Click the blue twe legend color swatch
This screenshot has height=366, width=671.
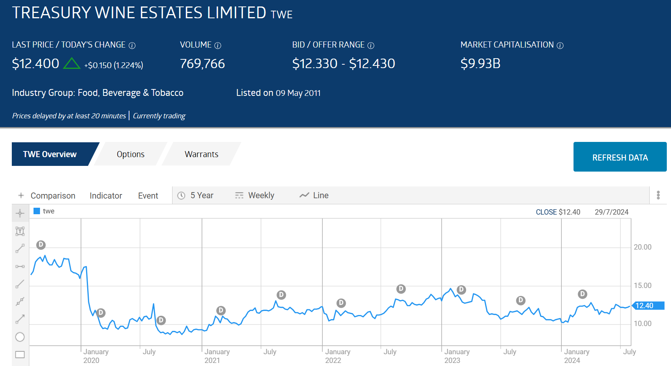pos(37,211)
